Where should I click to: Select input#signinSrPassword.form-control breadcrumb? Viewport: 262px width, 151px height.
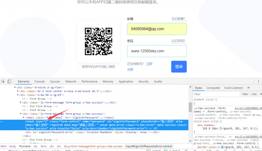click(149, 146)
